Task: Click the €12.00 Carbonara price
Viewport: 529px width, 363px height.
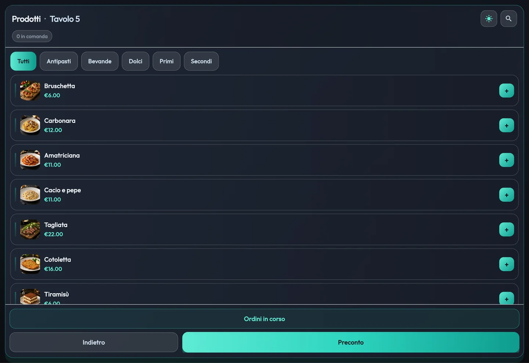Action: (x=53, y=130)
